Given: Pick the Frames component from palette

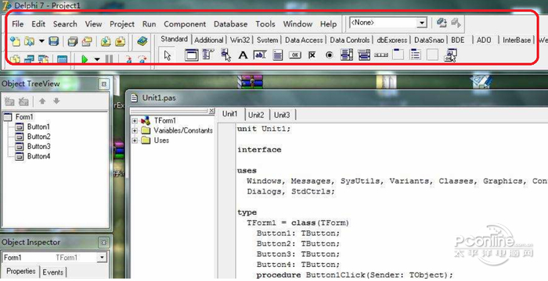Looking at the screenshot, I should pyautogui.click(x=191, y=55).
